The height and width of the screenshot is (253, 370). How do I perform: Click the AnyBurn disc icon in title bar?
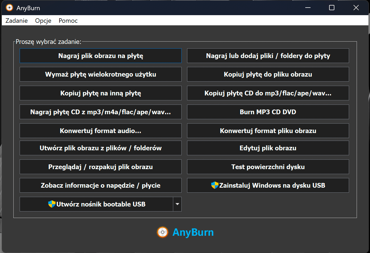[9, 8]
